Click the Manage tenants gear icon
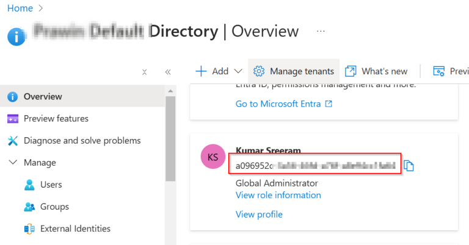 259,71
